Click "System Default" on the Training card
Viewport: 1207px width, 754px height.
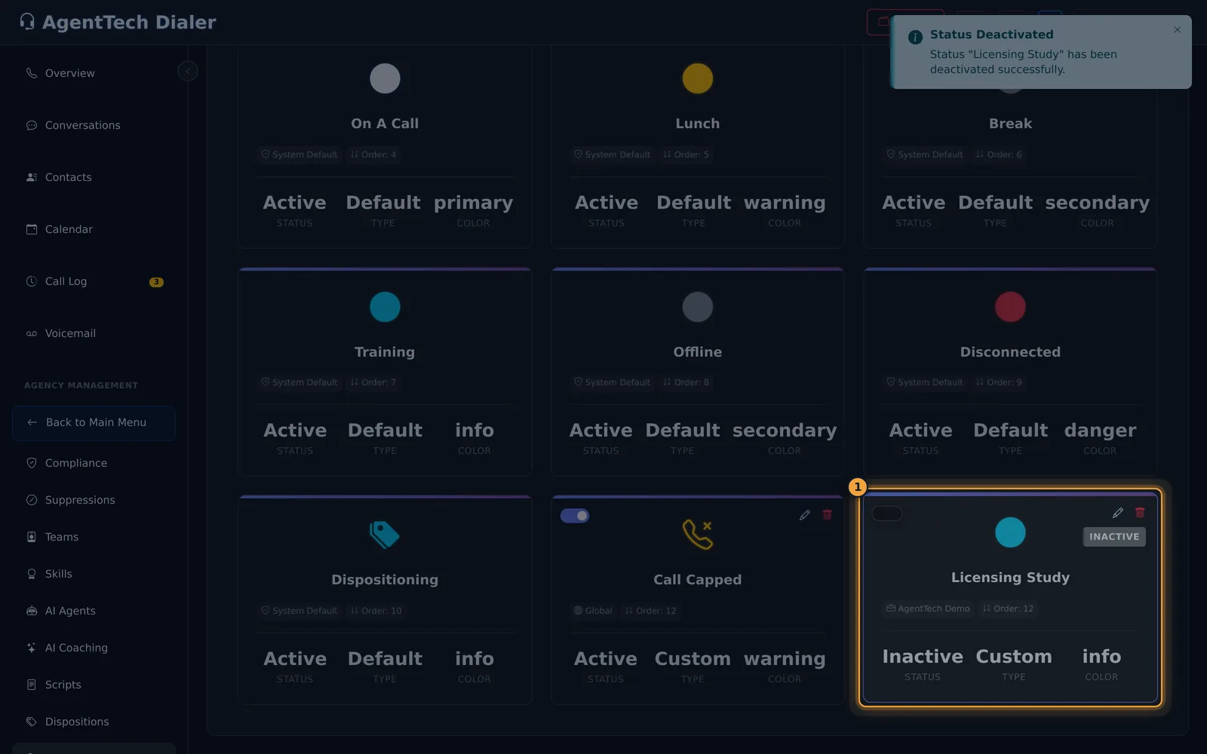click(299, 382)
